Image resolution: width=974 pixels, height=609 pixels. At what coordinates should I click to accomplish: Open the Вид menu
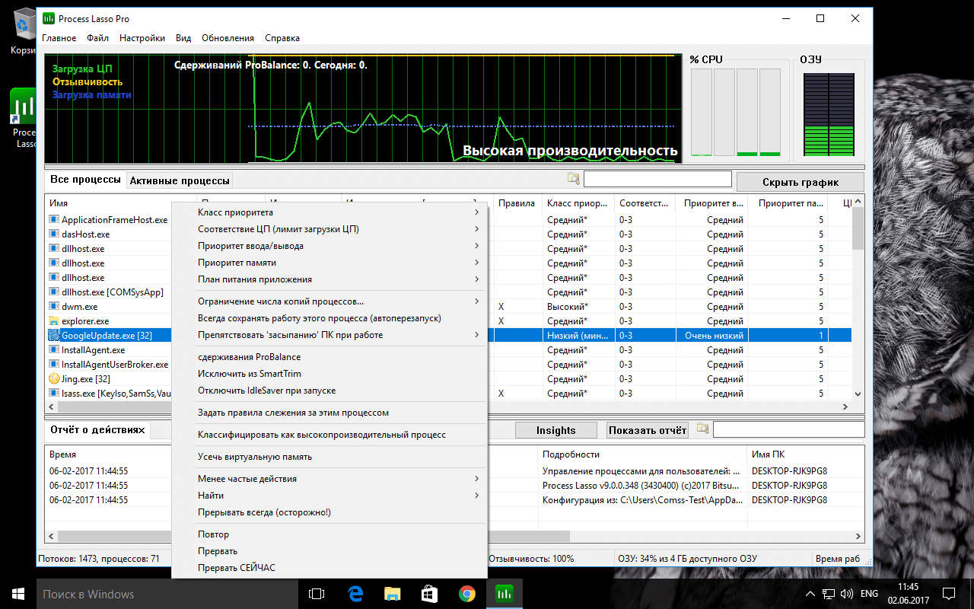[x=183, y=38]
